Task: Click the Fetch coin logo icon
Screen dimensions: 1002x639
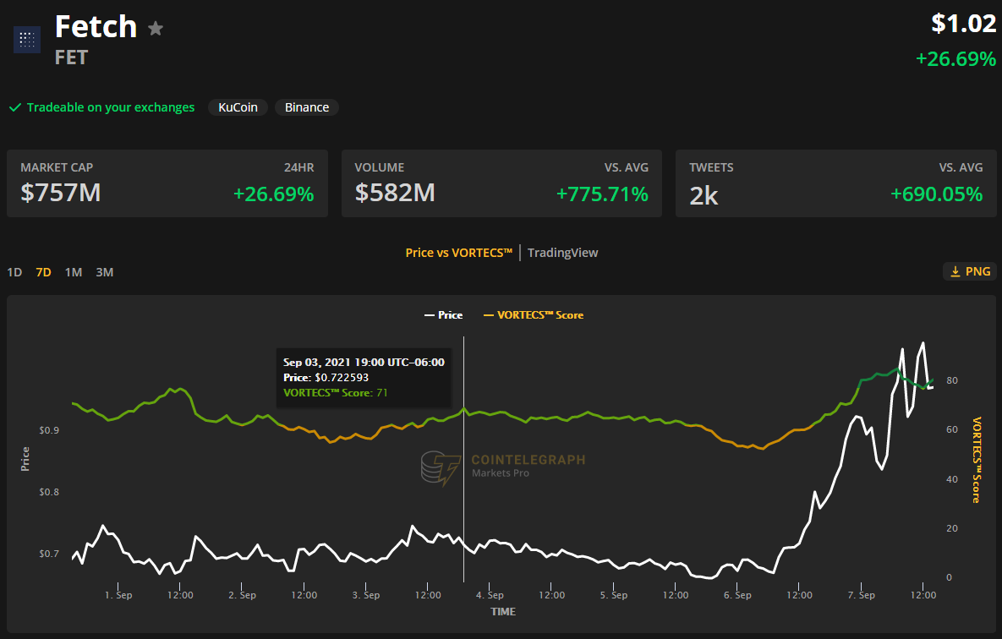Action: point(26,39)
